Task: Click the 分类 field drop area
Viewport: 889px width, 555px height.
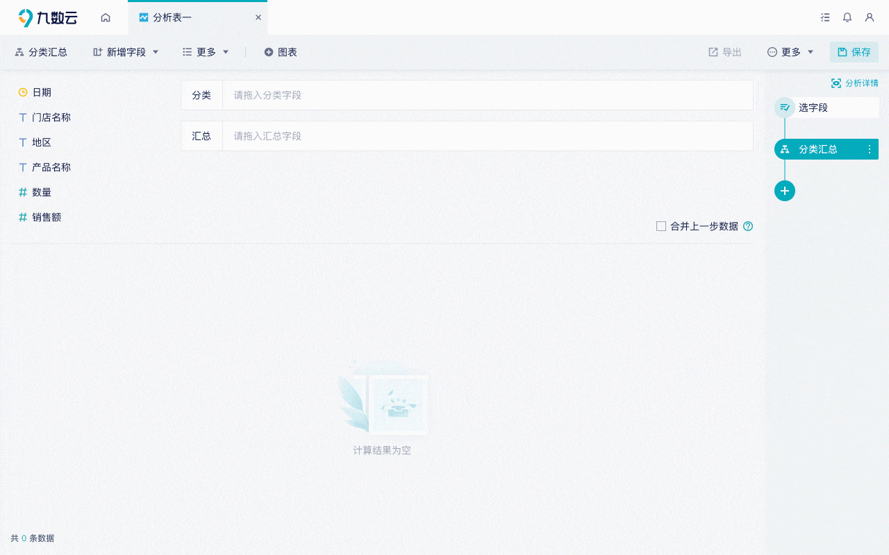Action: pos(488,95)
